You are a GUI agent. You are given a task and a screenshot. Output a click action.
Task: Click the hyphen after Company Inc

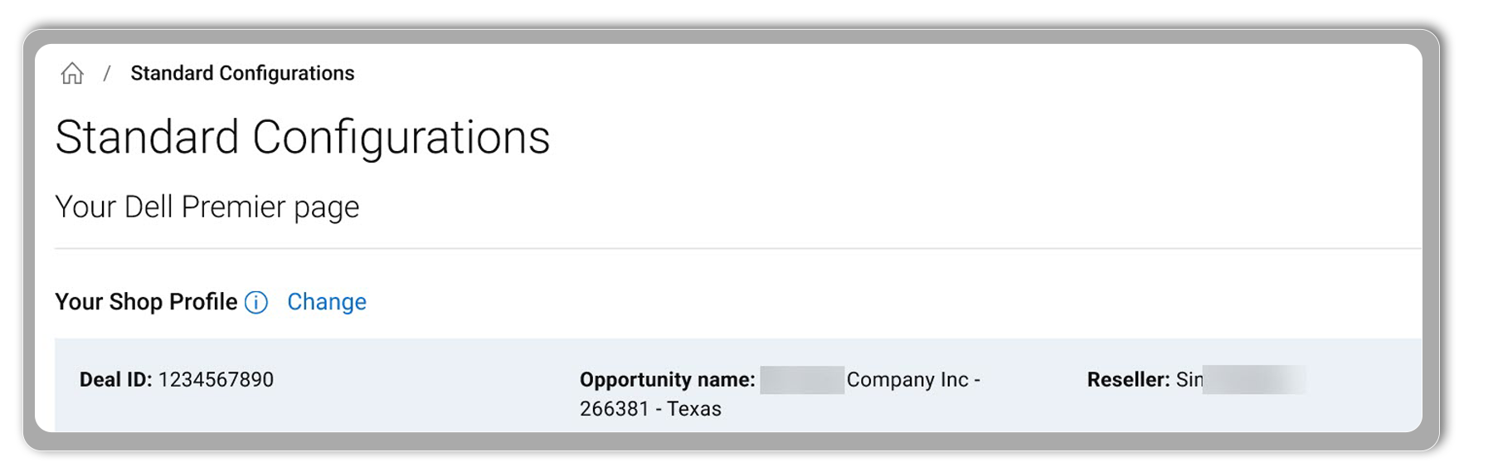coord(977,380)
